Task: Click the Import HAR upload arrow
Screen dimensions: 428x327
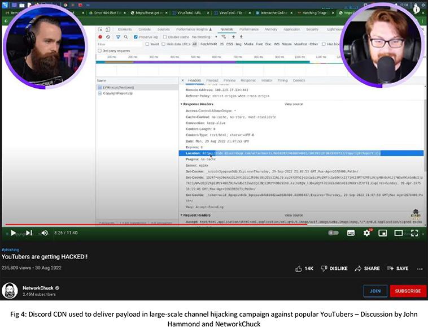Action: (x=233, y=37)
